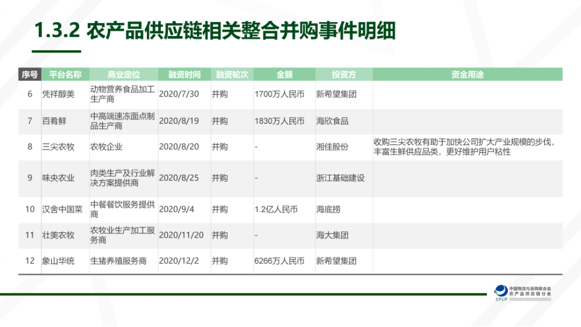Select the date '2020/8/20'

[179, 146]
